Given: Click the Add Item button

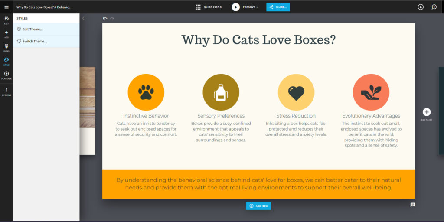Looking at the screenshot, I should (x=258, y=206).
